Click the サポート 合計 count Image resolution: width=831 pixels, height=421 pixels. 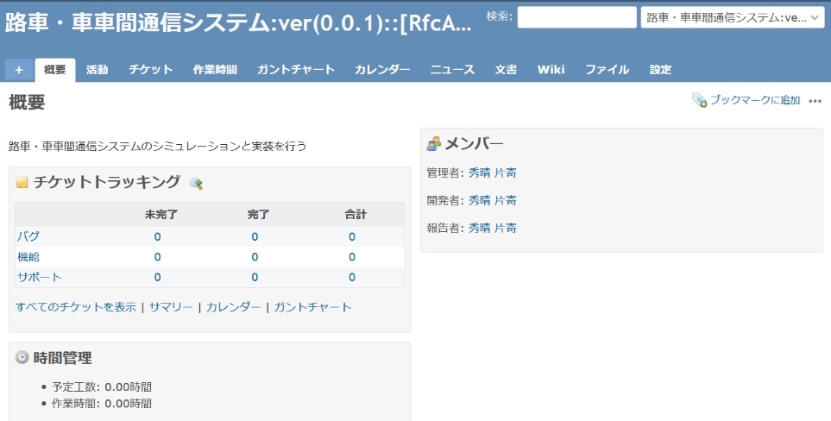[352, 277]
